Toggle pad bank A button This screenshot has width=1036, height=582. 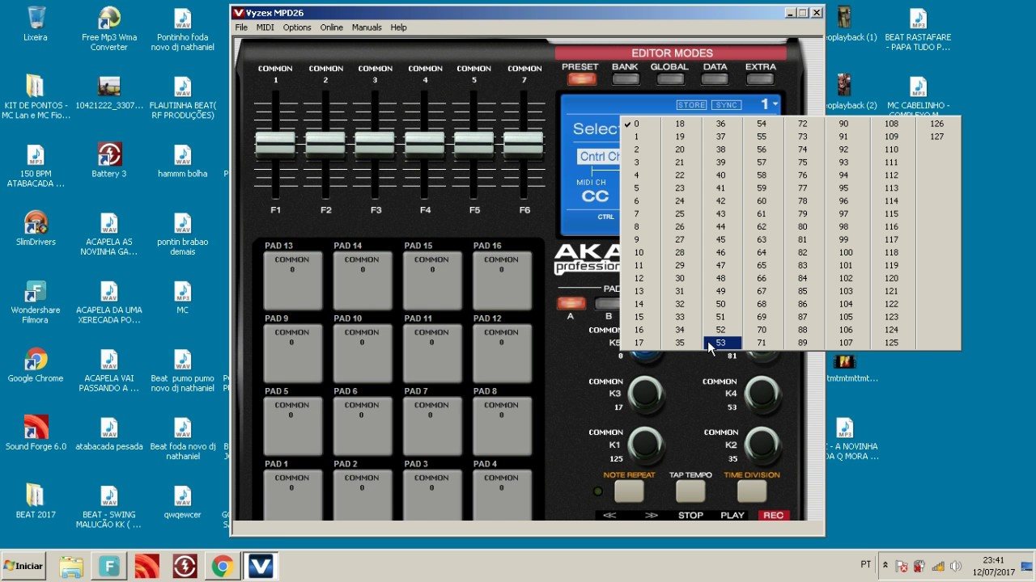click(x=571, y=304)
